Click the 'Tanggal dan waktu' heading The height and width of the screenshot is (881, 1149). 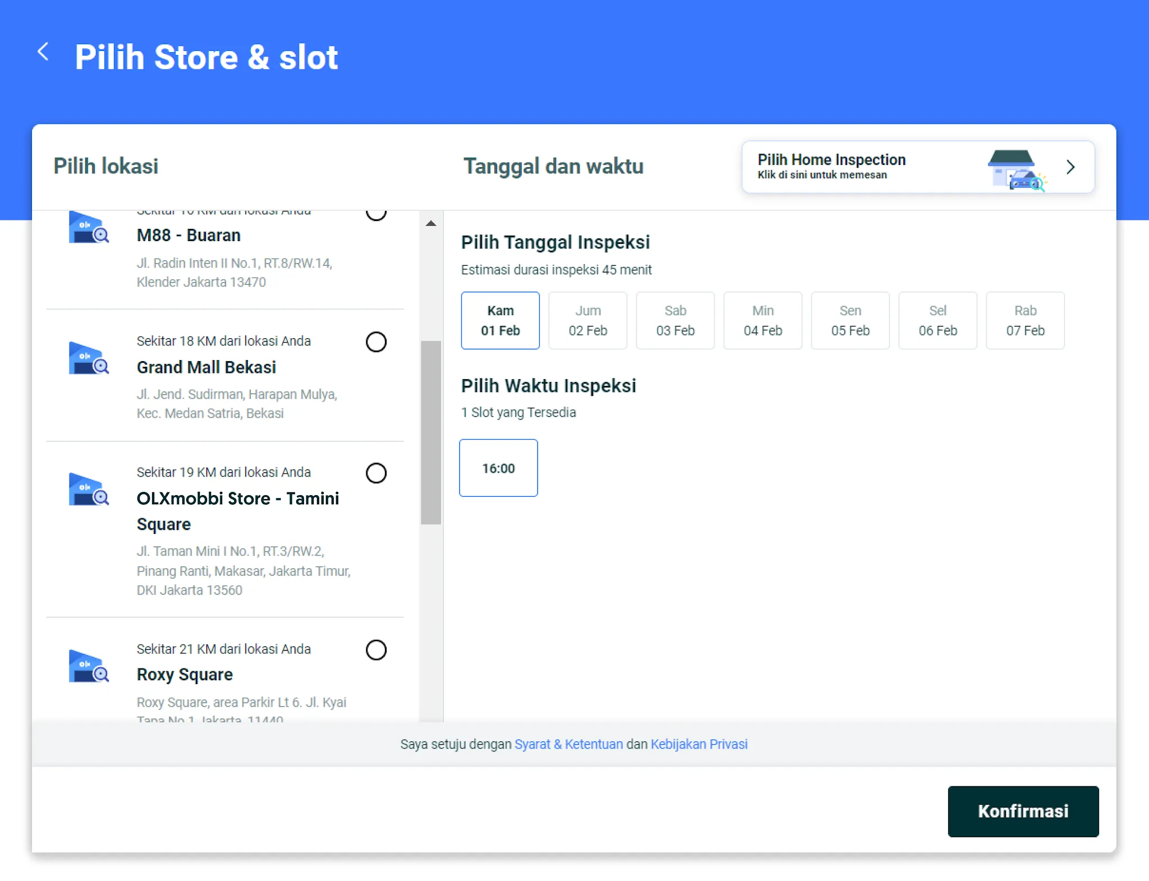pos(553,167)
